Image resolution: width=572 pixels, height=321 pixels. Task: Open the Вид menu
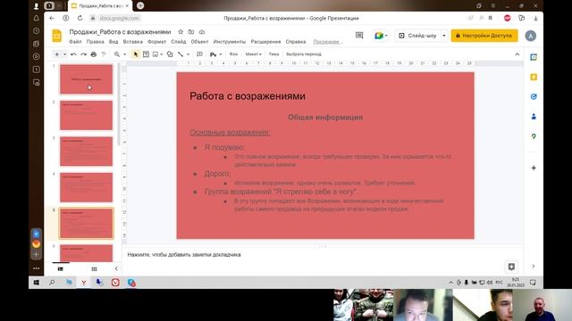(114, 42)
